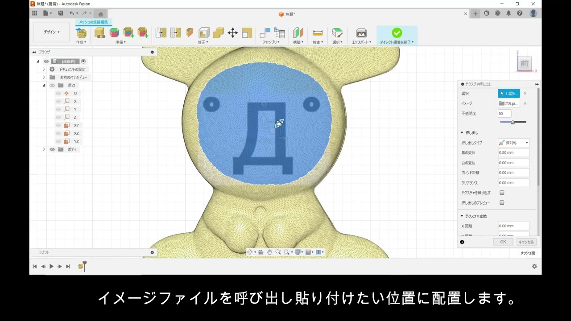Click the selection tool icon in 選択

(x=337, y=33)
